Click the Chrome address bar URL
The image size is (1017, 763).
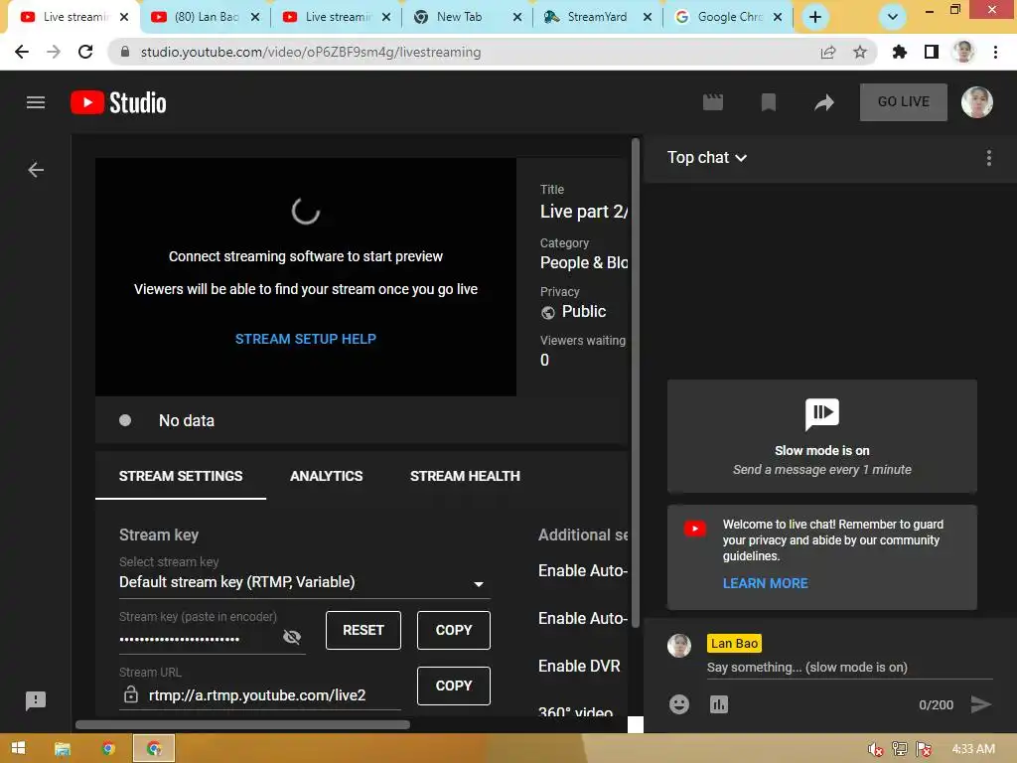(x=310, y=52)
